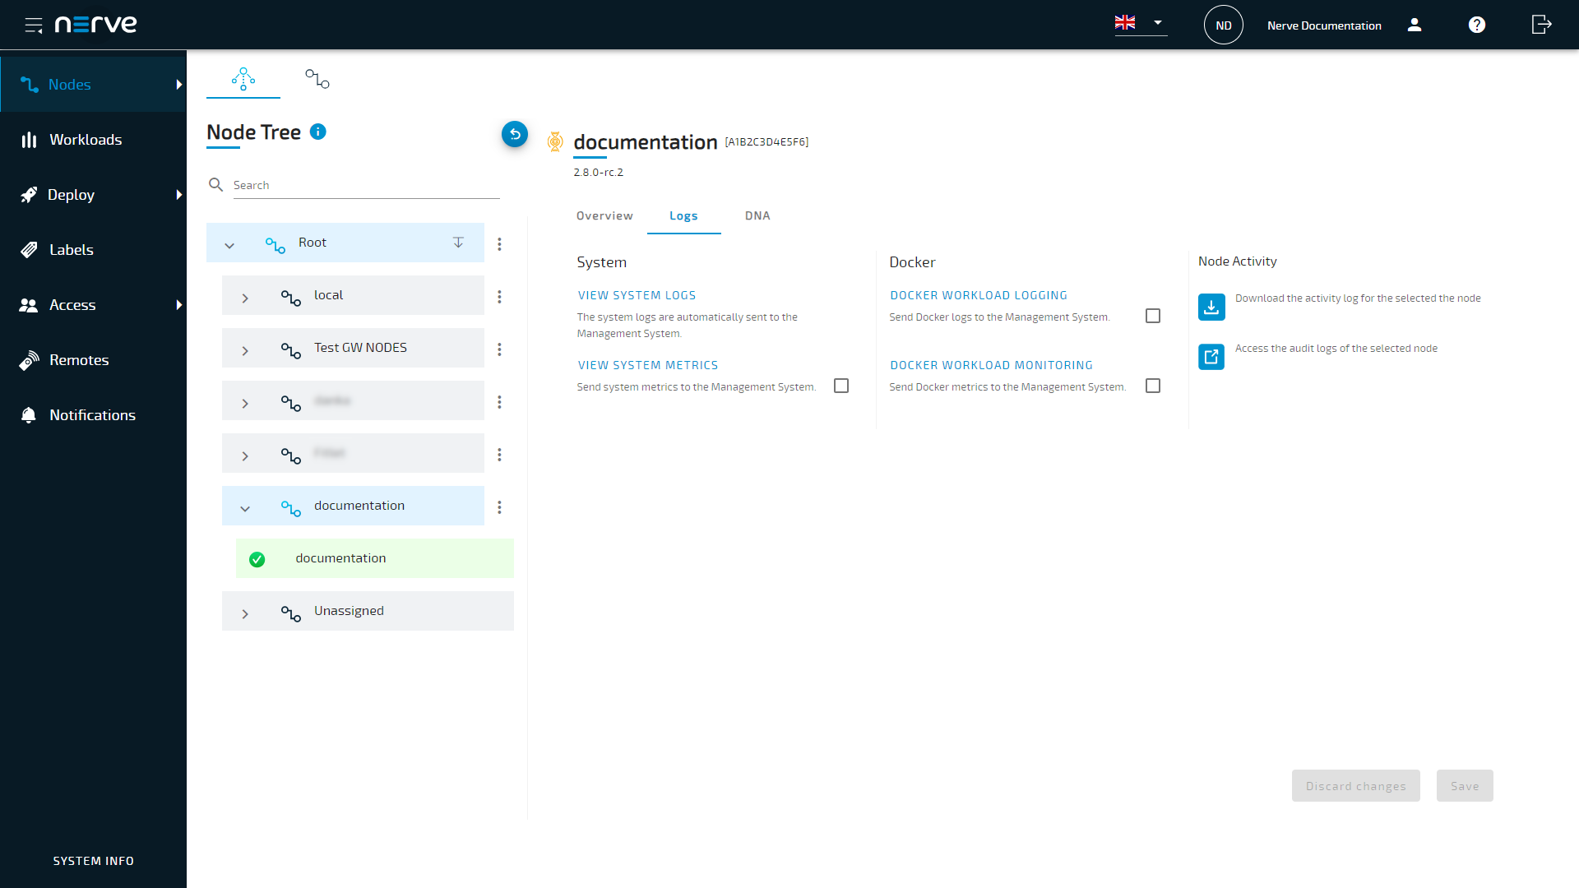This screenshot has width=1579, height=888.
Task: Expand the documentation node group
Action: 244,506
